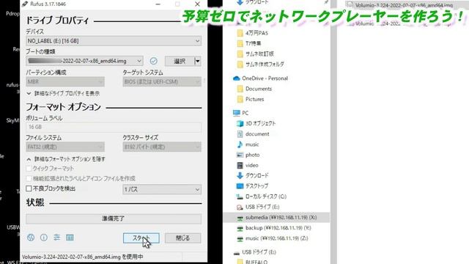The height and width of the screenshot is (264, 469).
Task: Collapse 詳細なフォーマット オプションを隠す
Action: click(66, 159)
